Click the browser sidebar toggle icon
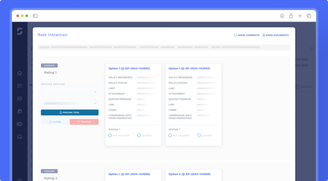 35,16
